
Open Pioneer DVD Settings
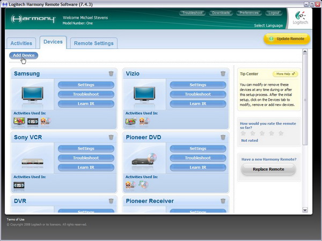(x=198, y=148)
